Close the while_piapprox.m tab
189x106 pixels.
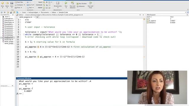34,17
